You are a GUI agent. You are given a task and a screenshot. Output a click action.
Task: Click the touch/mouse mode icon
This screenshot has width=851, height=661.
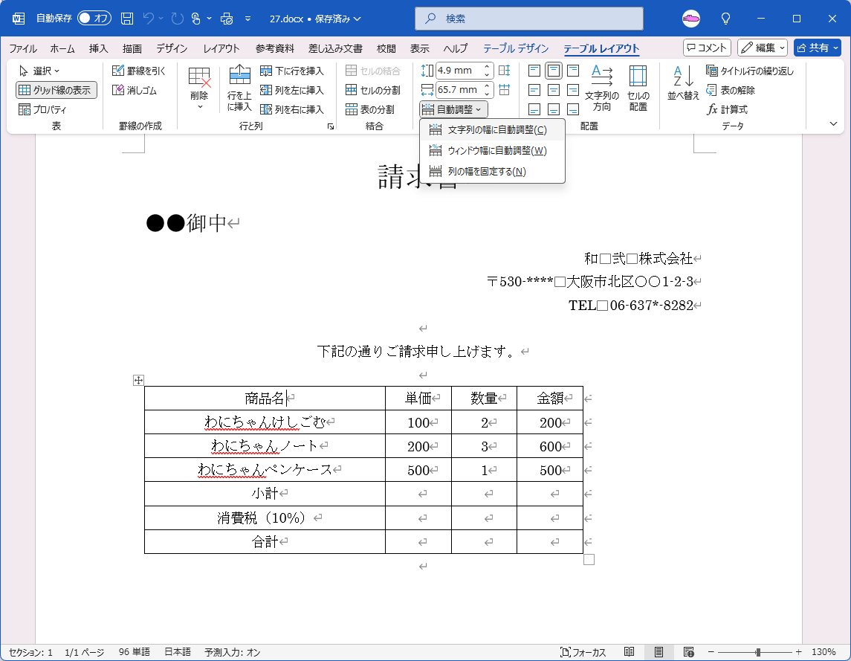click(196, 19)
